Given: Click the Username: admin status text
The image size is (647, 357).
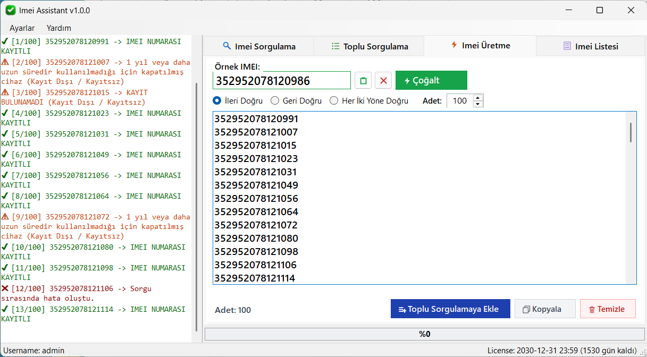Looking at the screenshot, I should 34,351.
